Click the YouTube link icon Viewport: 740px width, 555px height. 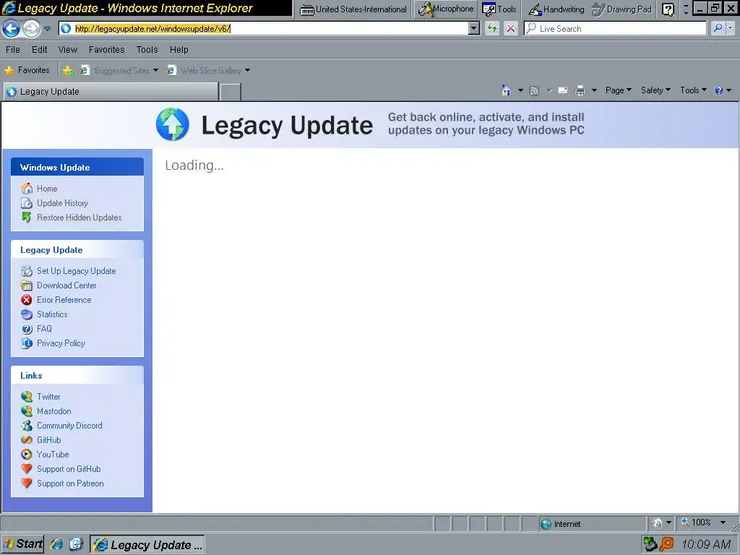(27, 455)
